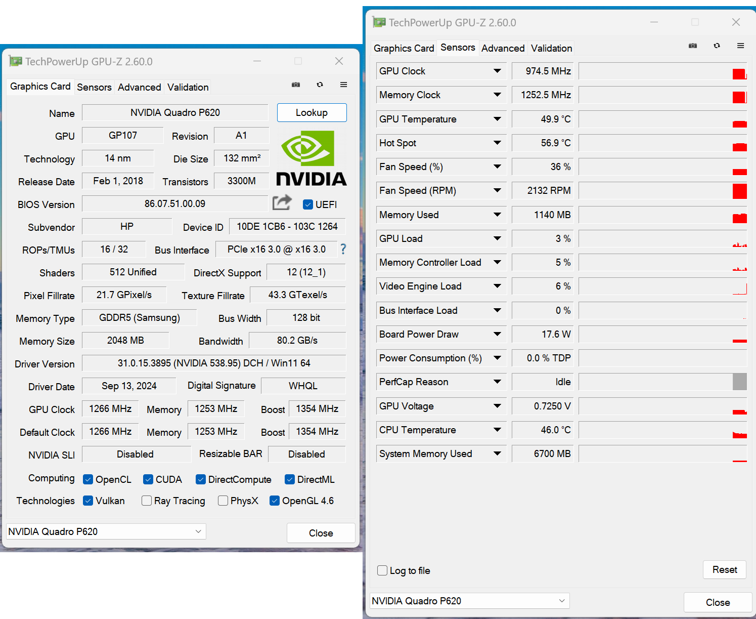The width and height of the screenshot is (756, 619).
Task: Click GPU-Z app icon in Sensors window title bar
Action: [x=379, y=22]
